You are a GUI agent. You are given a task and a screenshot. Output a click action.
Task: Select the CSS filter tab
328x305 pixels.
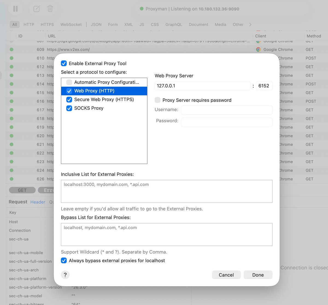(x=155, y=25)
